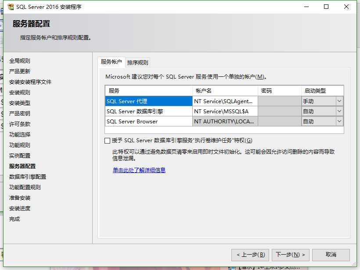Select 功能选择 step in sidebar

(20, 134)
